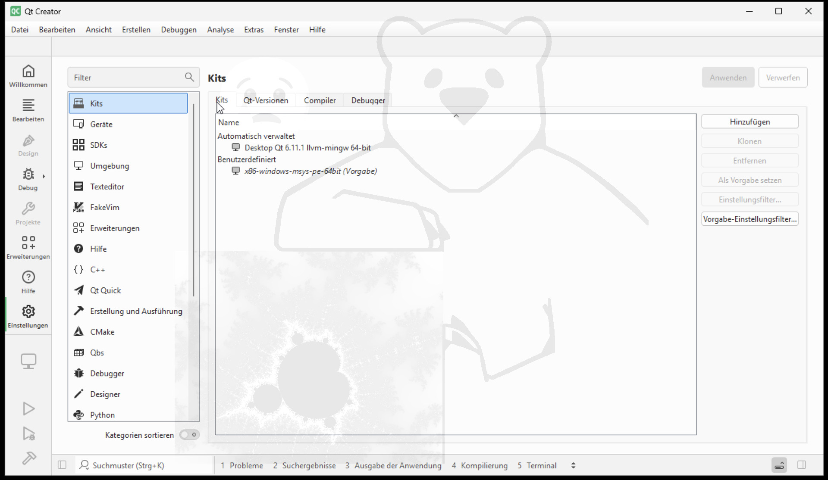Switch to the Debugger tab

click(x=368, y=100)
